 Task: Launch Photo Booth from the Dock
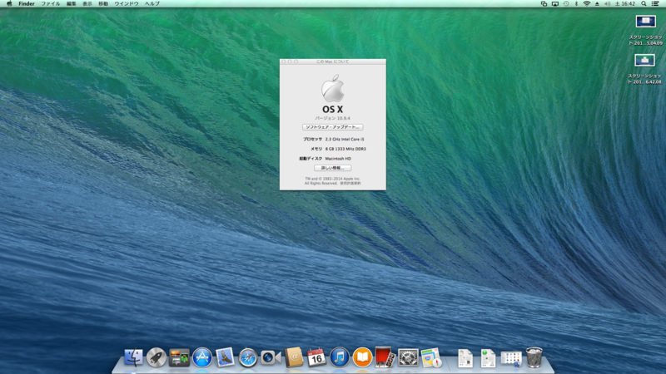(385, 357)
